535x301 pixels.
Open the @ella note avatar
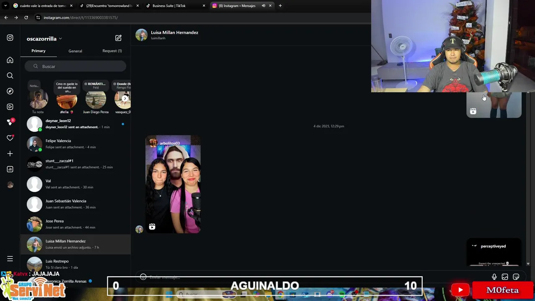click(x=66, y=100)
